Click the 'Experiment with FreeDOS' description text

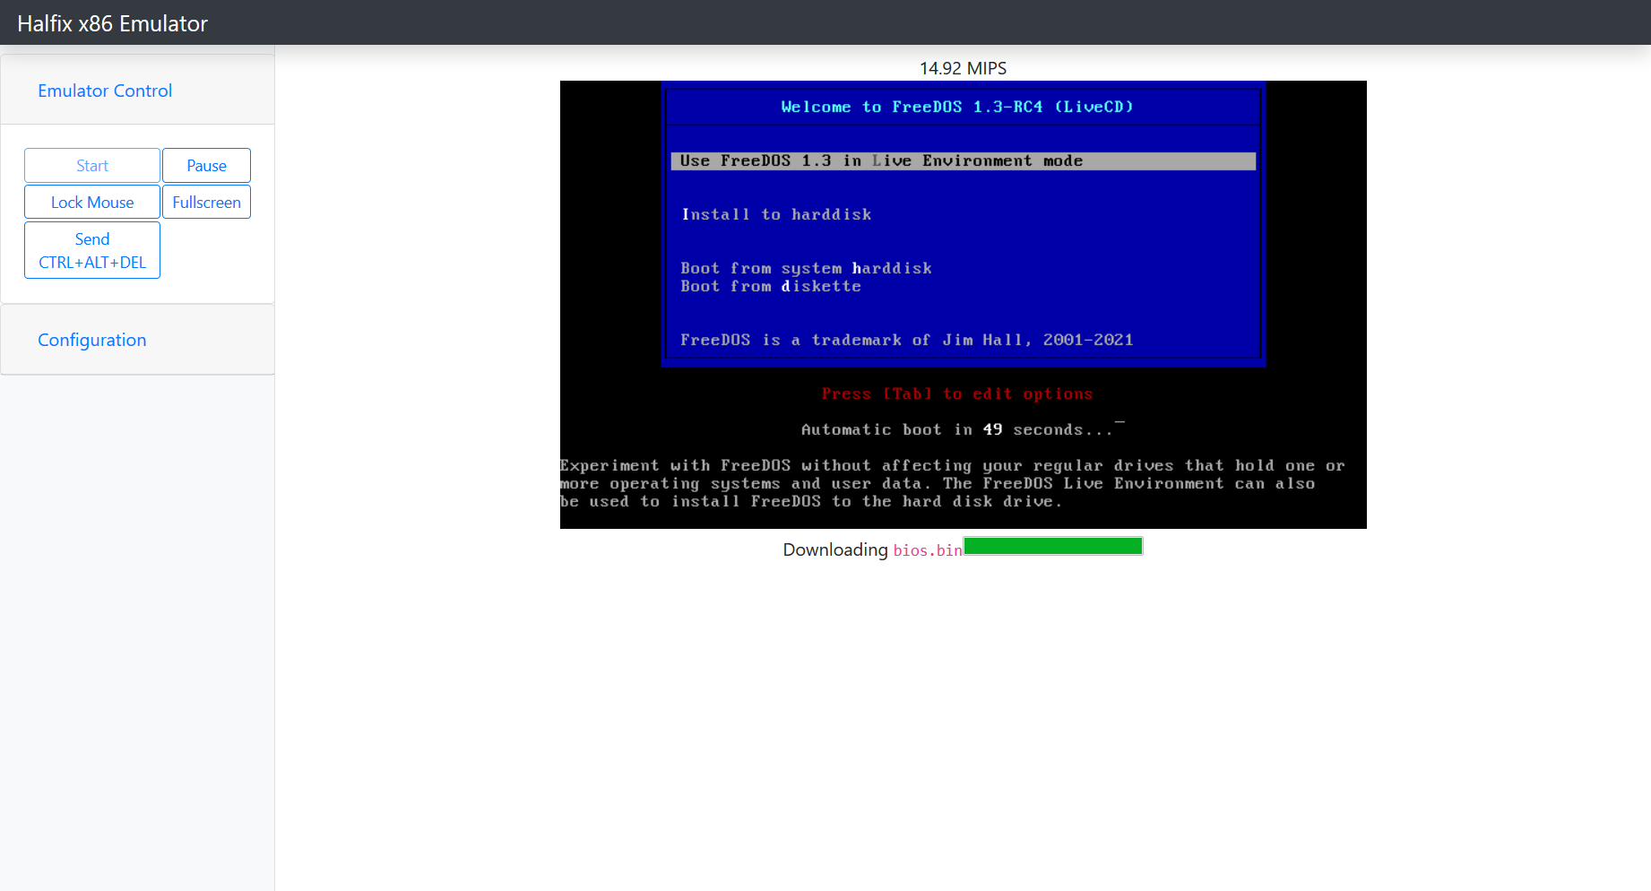pyautogui.click(x=952, y=484)
